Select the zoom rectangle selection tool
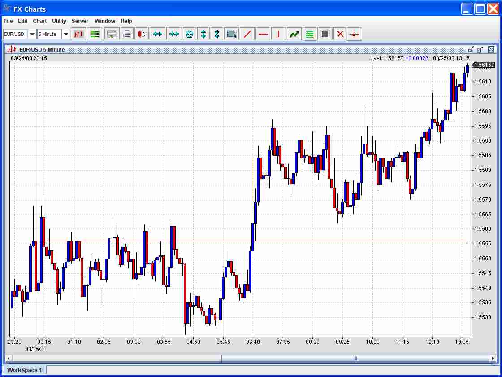Image resolution: width=502 pixels, height=377 pixels. point(232,34)
